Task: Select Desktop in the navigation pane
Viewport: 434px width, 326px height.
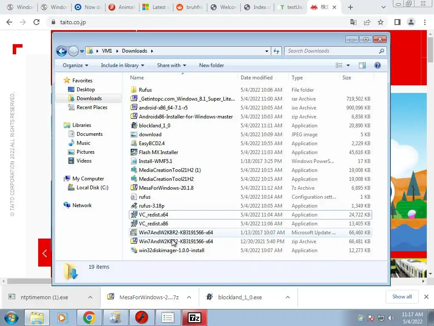Action: coord(86,90)
